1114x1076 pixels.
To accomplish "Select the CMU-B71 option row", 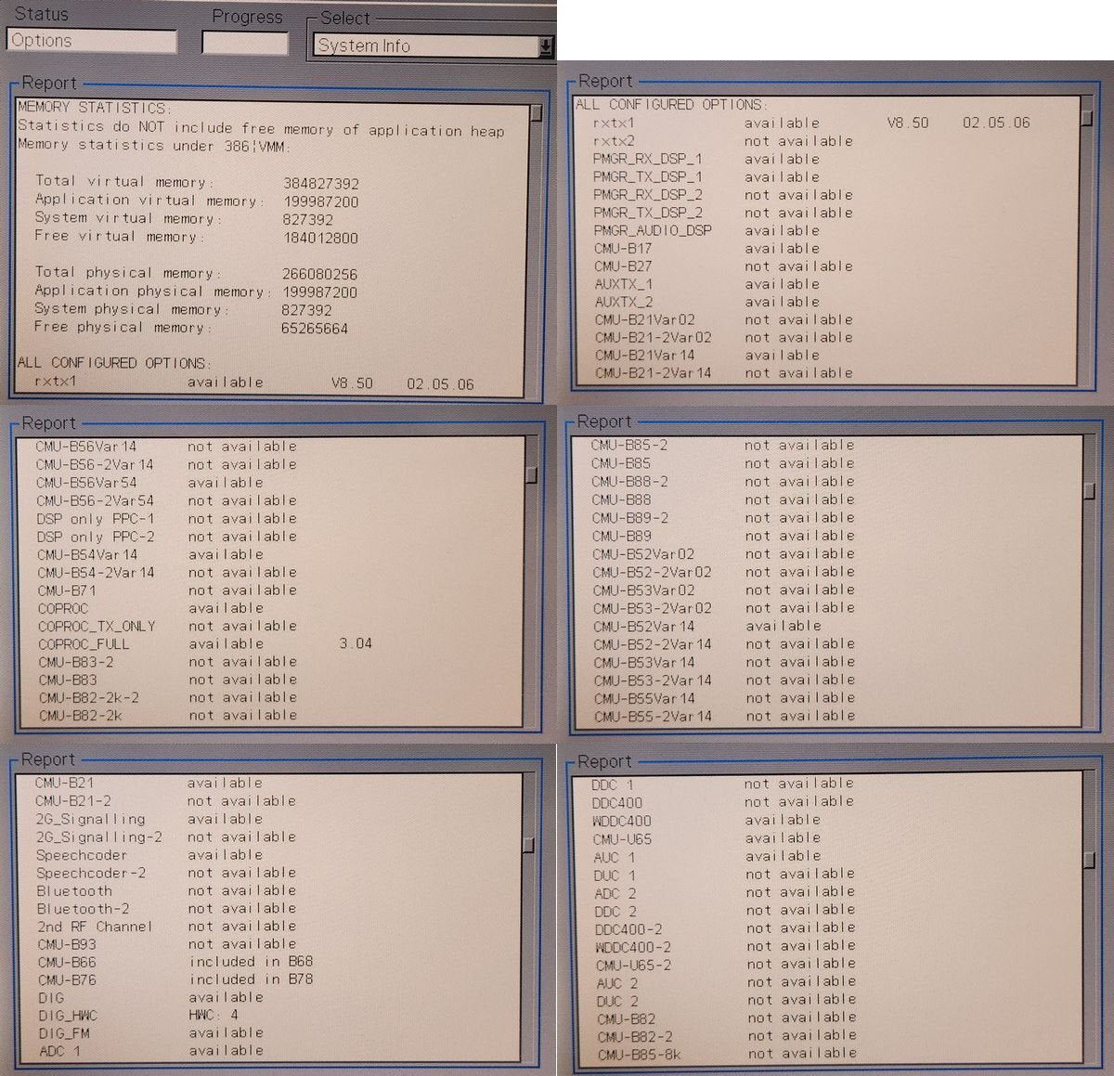I will (x=167, y=590).
